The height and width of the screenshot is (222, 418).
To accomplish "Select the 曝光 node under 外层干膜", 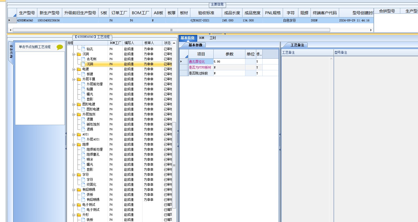I will pos(90,94).
